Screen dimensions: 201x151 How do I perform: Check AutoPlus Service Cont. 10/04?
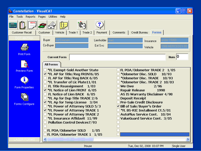tap(118, 114)
